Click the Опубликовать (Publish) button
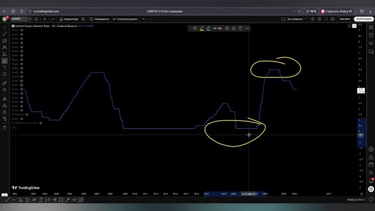This screenshot has height=211, width=375. (x=364, y=19)
